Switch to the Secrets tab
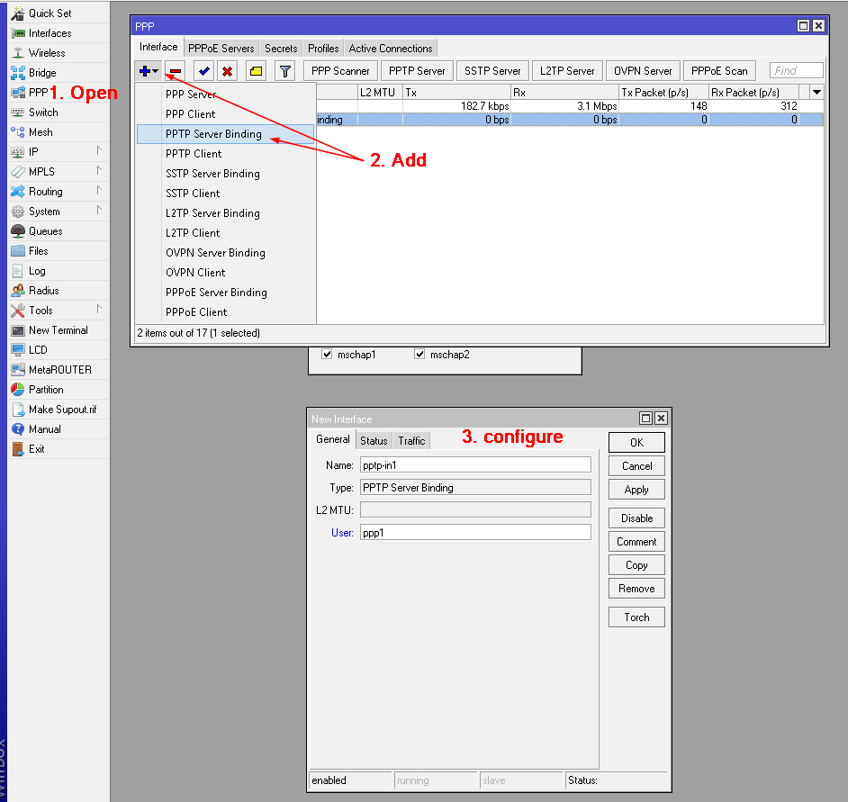This screenshot has height=802, width=848. point(281,48)
